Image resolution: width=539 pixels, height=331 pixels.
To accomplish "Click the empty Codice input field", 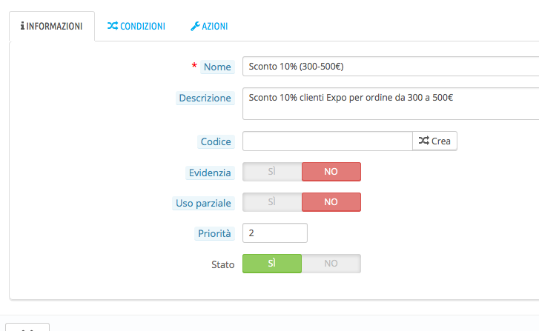I will [327, 141].
